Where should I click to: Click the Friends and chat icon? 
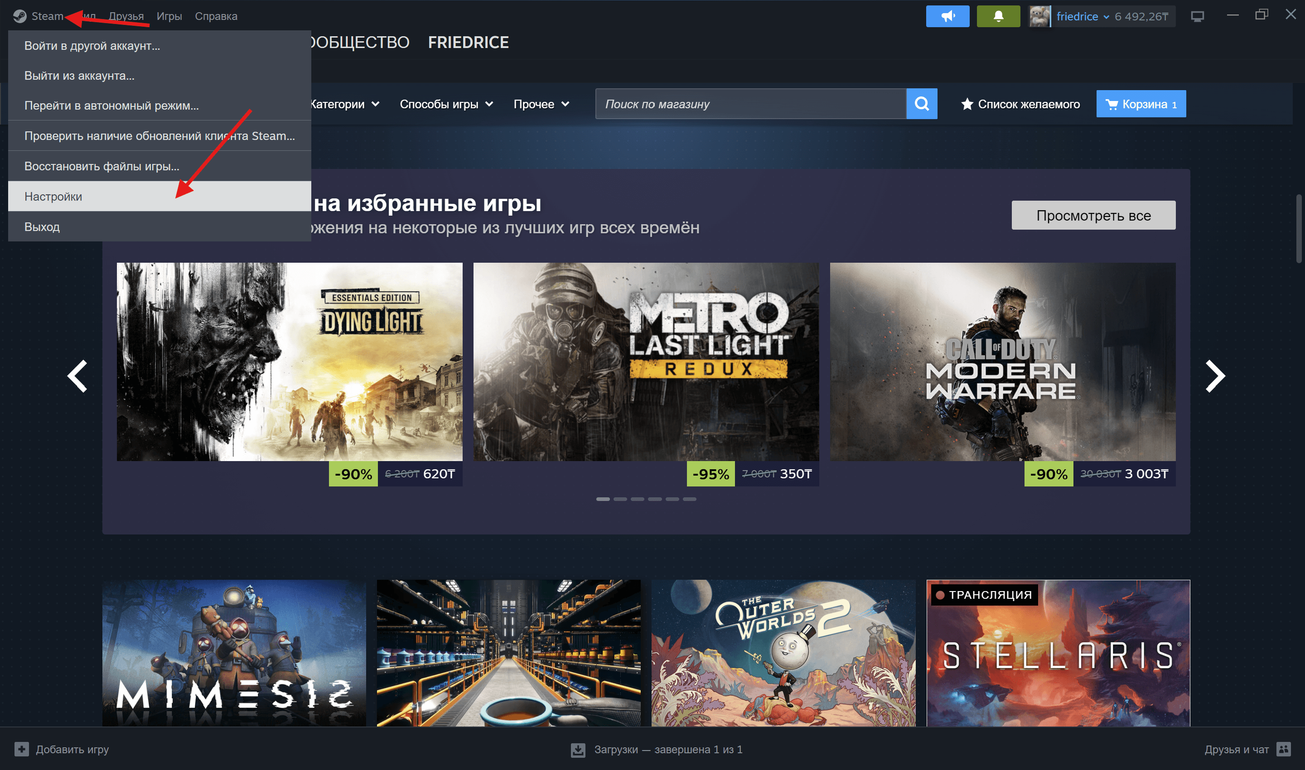(1283, 749)
